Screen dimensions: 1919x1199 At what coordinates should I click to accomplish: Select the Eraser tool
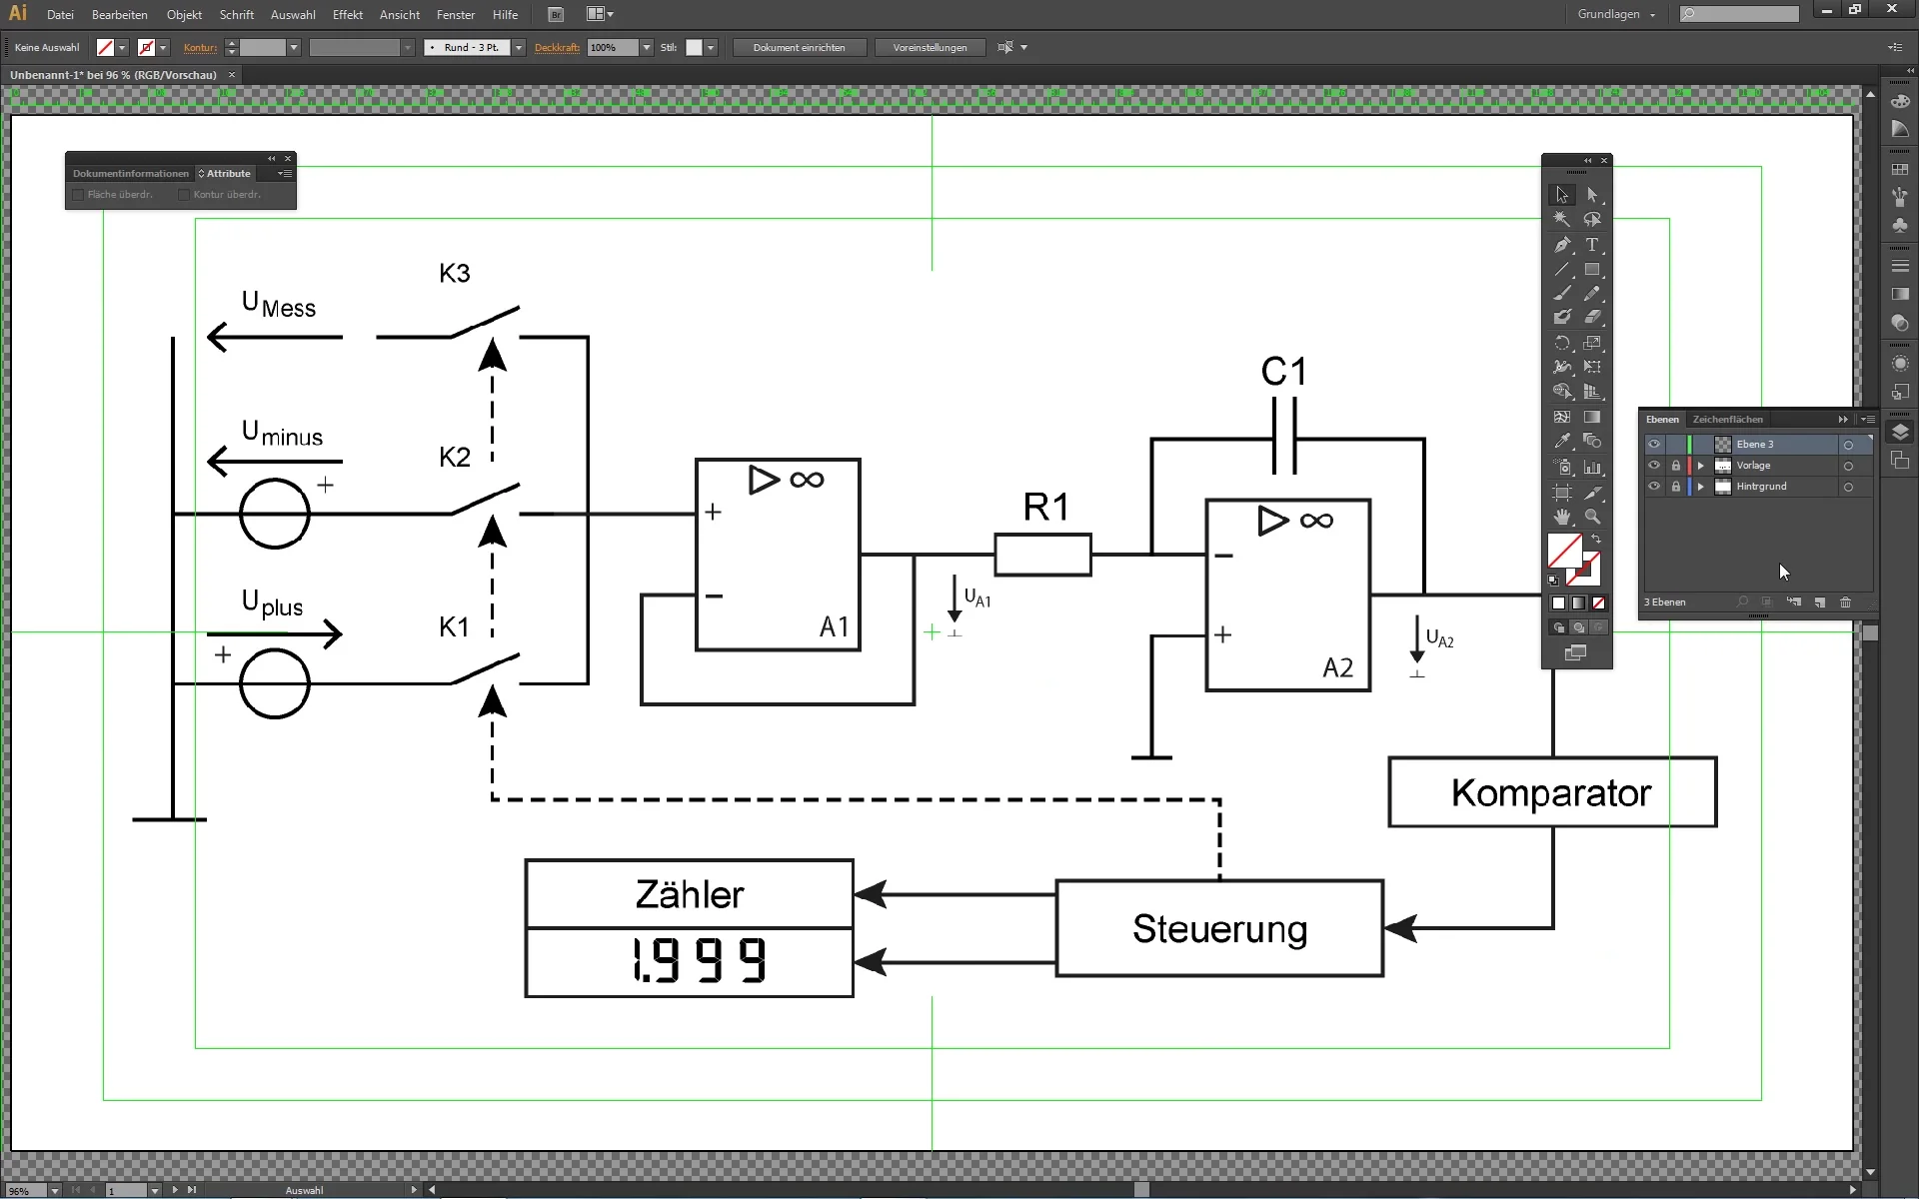(x=1592, y=318)
